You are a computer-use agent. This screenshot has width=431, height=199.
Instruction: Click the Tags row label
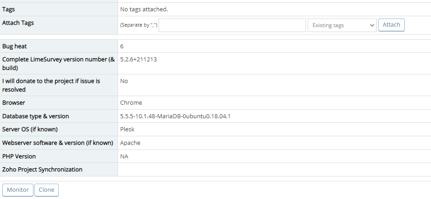(9, 9)
